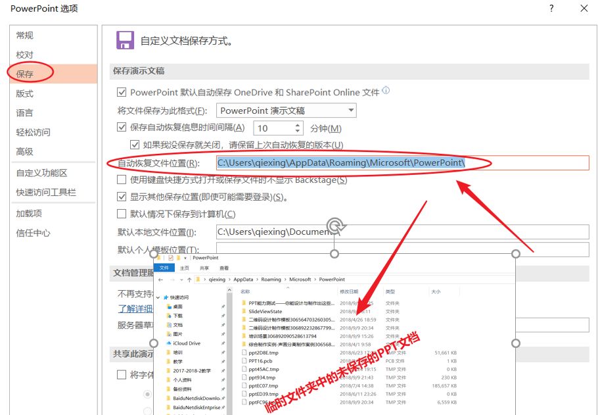The height and width of the screenshot is (415, 598).
Task: Select the pptED39.tmp file row
Action: point(350,394)
